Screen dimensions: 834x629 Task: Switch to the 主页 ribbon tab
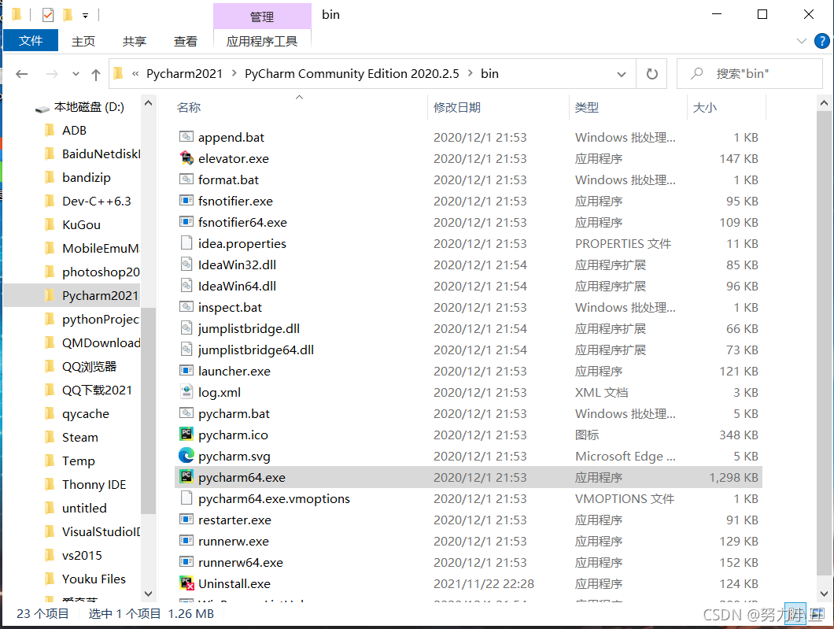pos(83,41)
